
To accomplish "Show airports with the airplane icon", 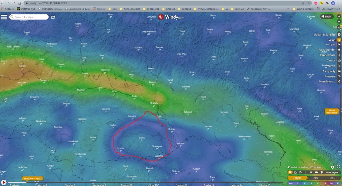I will click(311, 173).
